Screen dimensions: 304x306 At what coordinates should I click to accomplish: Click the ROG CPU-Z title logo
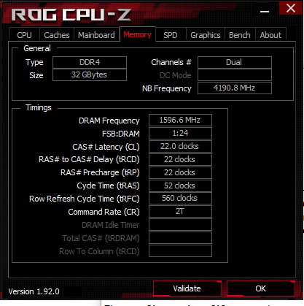(71, 15)
